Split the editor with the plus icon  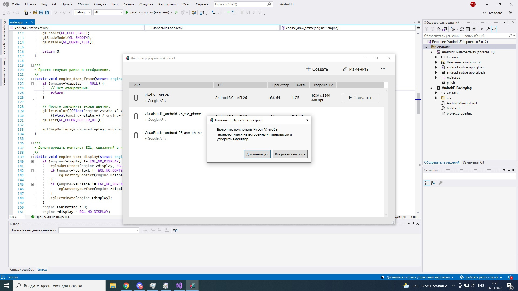(418, 28)
